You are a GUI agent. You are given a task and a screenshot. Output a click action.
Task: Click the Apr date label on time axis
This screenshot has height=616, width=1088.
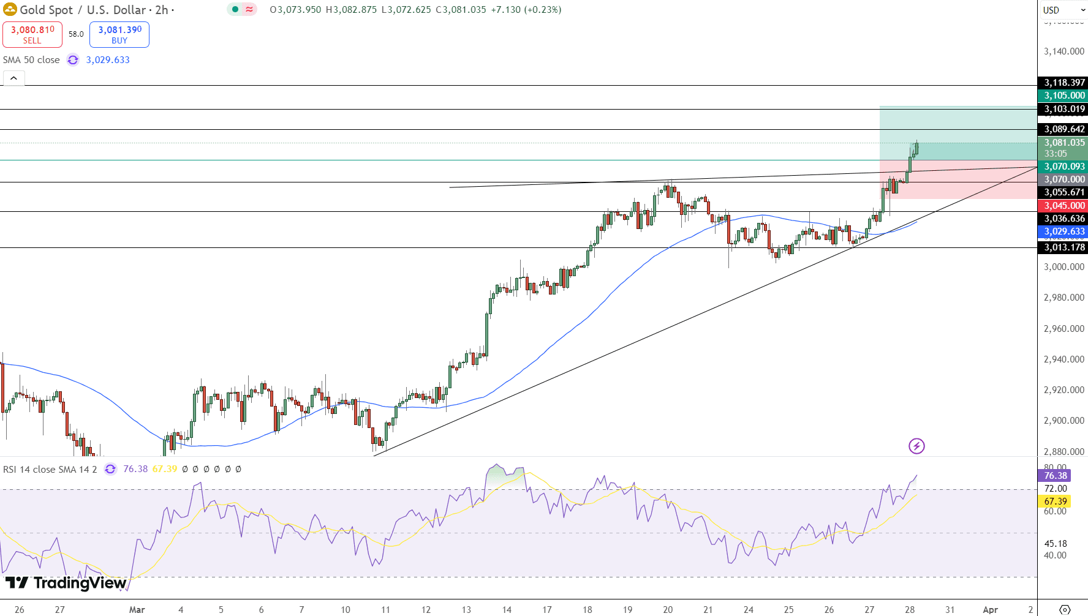(x=990, y=610)
